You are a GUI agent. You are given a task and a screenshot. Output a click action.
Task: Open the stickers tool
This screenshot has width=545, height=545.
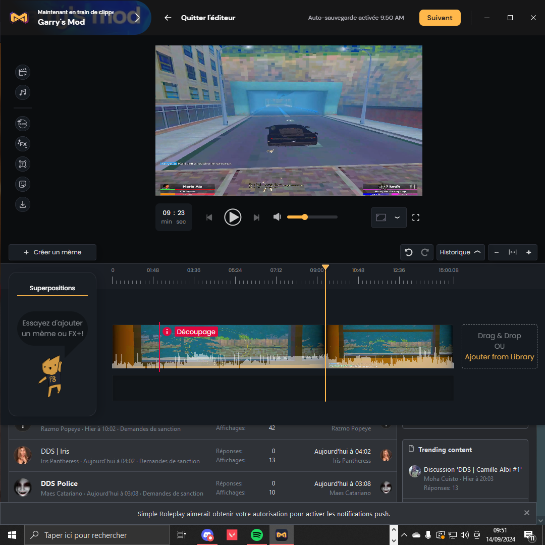(x=23, y=184)
